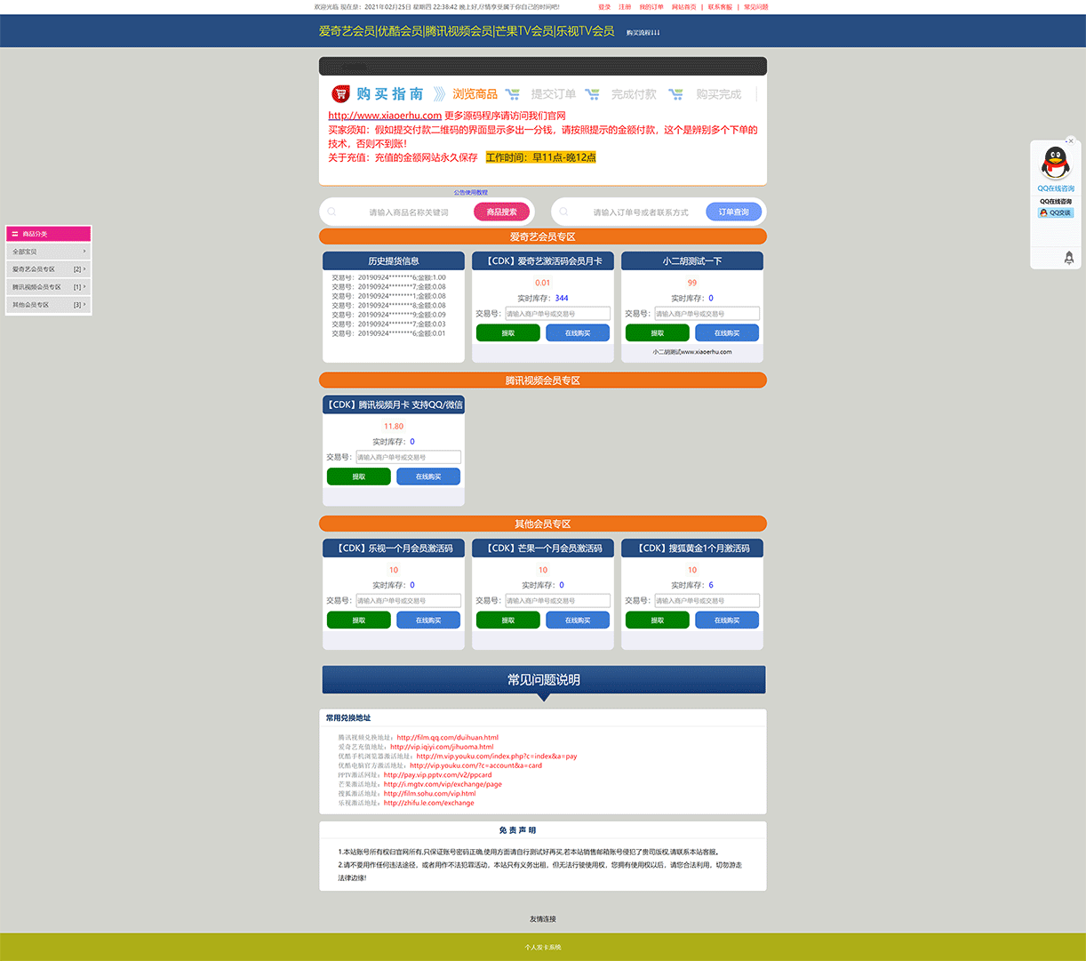1086x961 pixels.
Task: Click the magnifier icon in product search box
Action: point(331,212)
